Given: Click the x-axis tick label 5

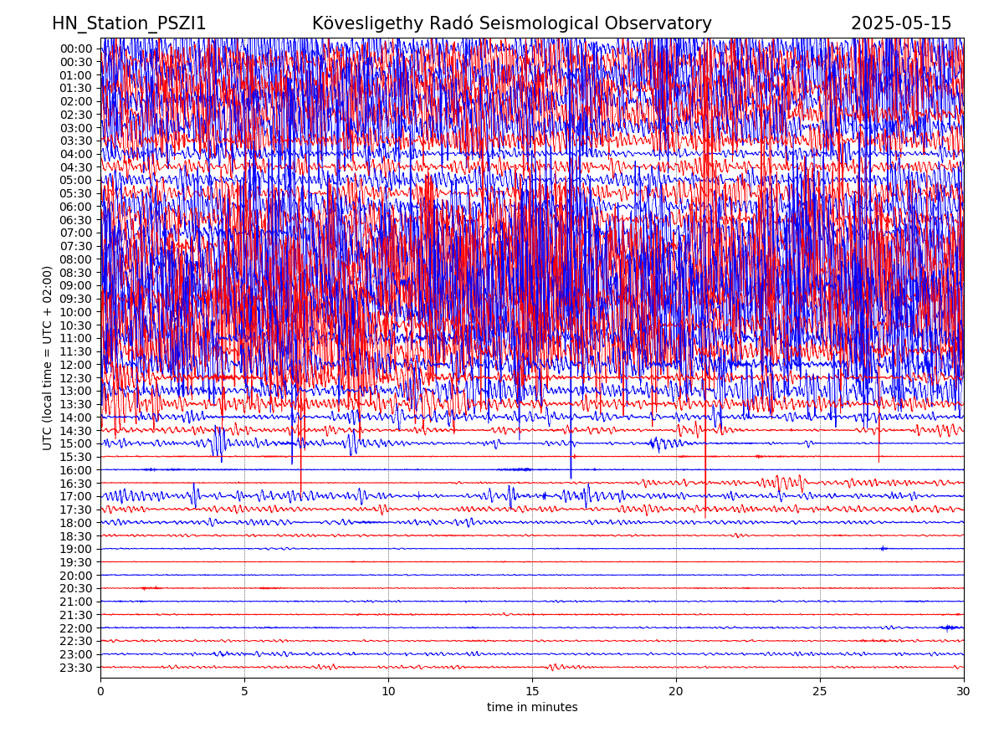Looking at the screenshot, I should pos(244,691).
